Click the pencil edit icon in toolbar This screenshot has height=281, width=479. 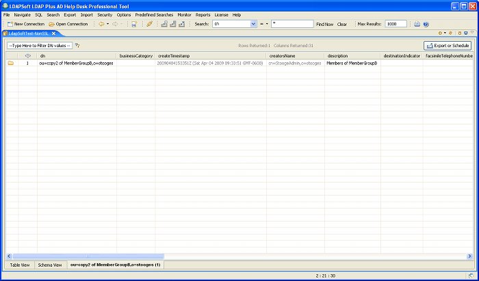pyautogui.click(x=149, y=24)
